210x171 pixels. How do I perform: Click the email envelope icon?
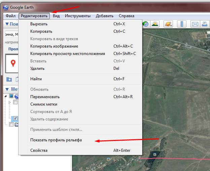click(195, 24)
